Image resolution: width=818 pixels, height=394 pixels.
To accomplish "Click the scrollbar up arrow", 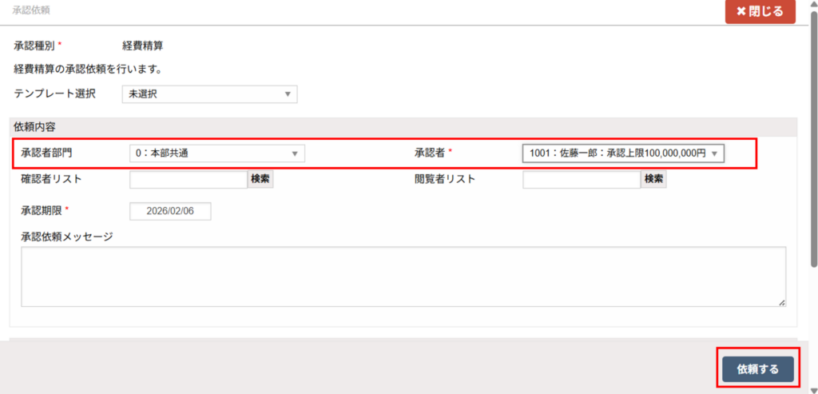I will pyautogui.click(x=813, y=5).
